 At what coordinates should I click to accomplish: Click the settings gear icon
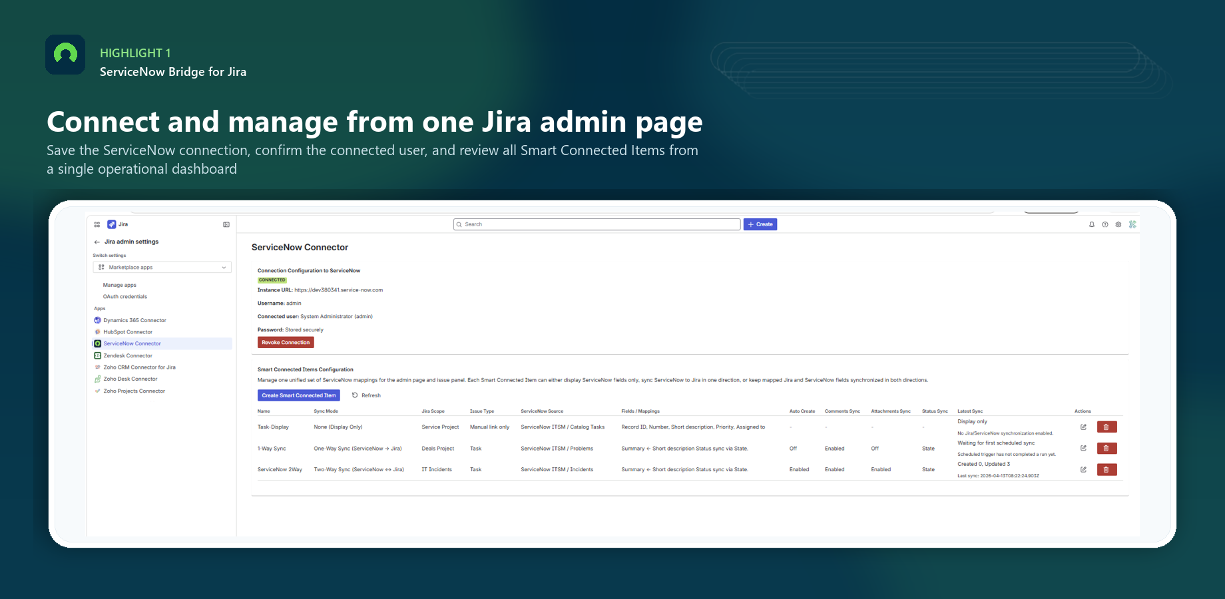coord(1118,224)
